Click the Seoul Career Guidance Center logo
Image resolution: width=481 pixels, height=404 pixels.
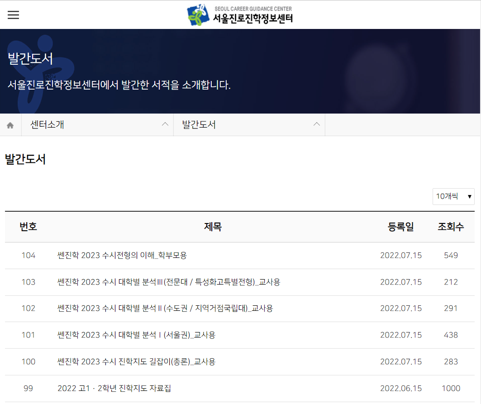pos(240,15)
